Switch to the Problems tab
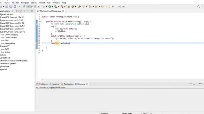204x114 pixels. point(42,84)
